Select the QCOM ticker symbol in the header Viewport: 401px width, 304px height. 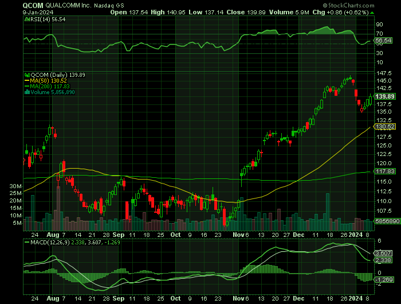[x=33, y=5]
